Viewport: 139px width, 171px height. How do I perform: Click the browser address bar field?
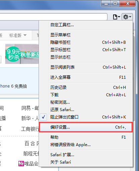tap(53, 17)
